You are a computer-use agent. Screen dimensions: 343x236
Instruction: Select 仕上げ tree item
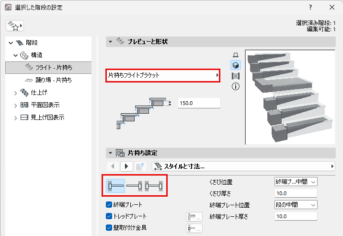pos(39,93)
